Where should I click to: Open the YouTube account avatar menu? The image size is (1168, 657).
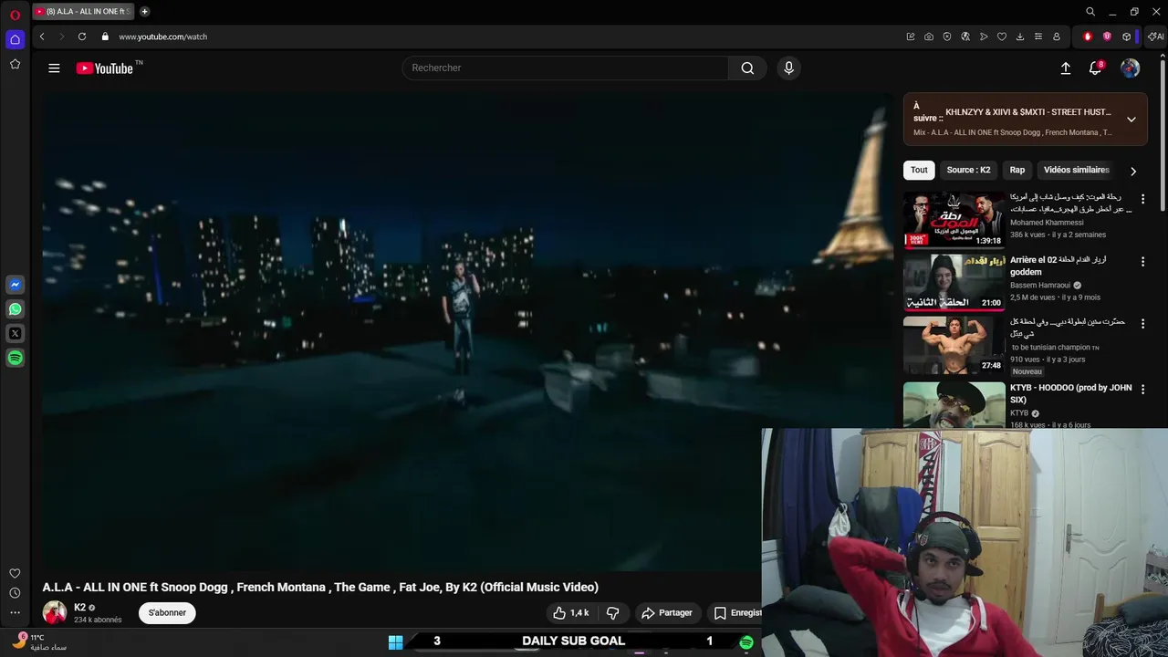point(1130,68)
